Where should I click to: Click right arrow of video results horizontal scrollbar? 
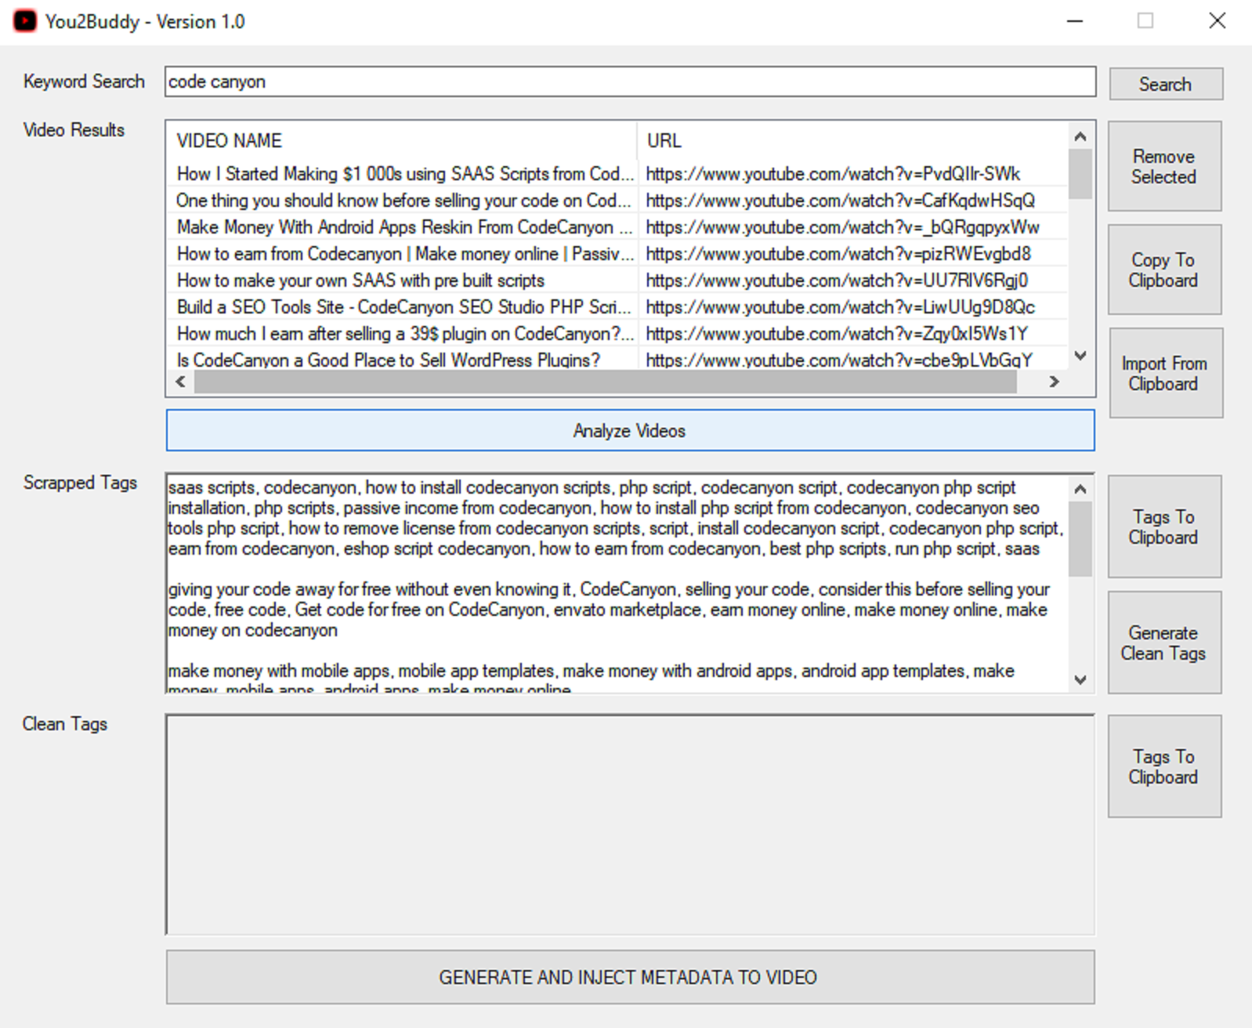tap(1055, 382)
